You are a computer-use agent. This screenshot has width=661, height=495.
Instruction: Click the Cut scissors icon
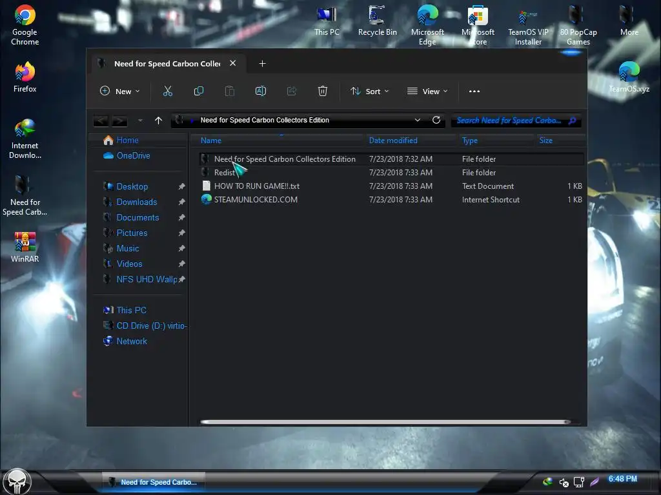coord(168,91)
